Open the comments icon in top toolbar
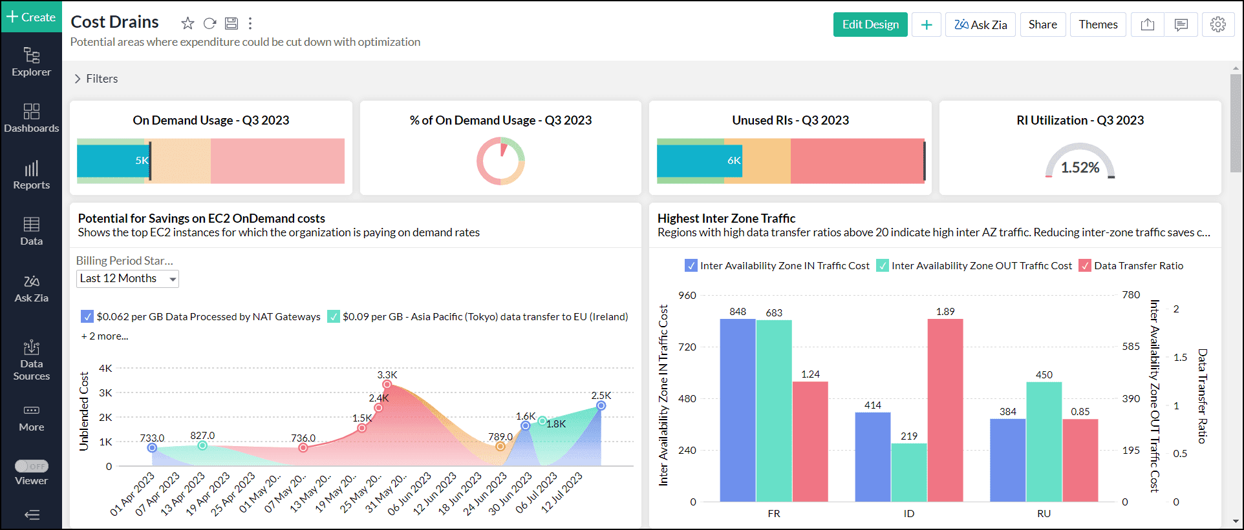Screen dimensions: 1244x530 coord(1181,25)
